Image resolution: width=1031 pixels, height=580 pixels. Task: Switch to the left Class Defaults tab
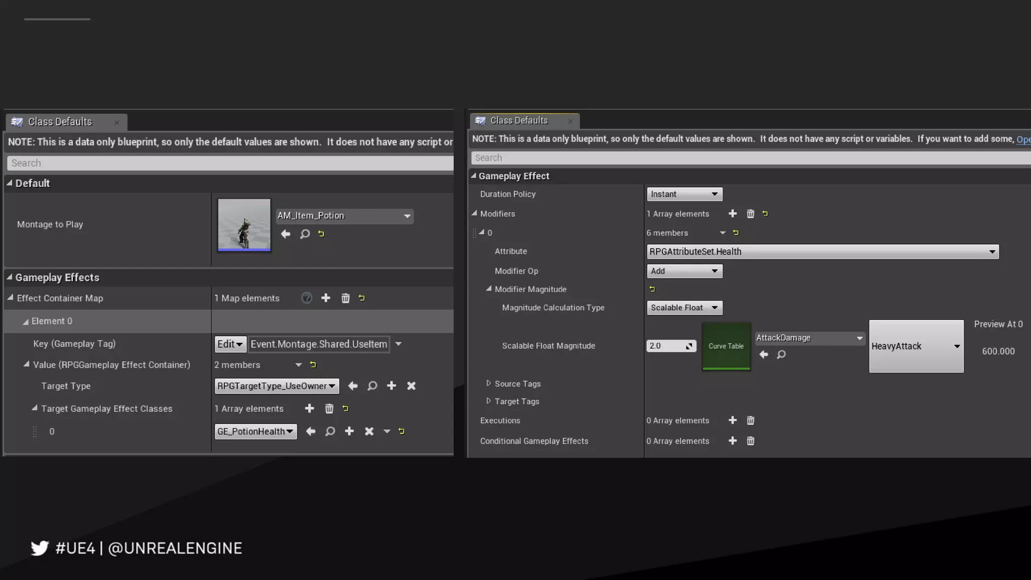click(60, 122)
